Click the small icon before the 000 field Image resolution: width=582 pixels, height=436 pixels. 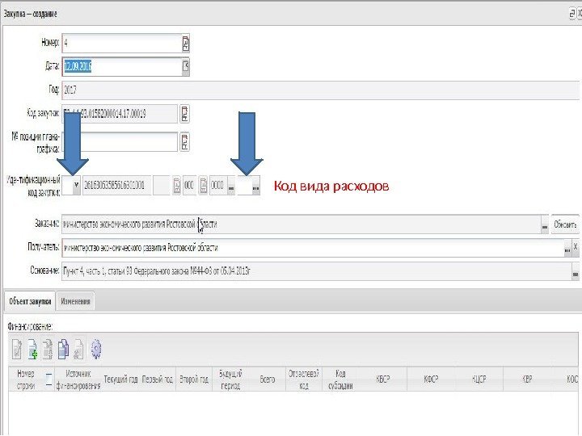[x=177, y=186]
